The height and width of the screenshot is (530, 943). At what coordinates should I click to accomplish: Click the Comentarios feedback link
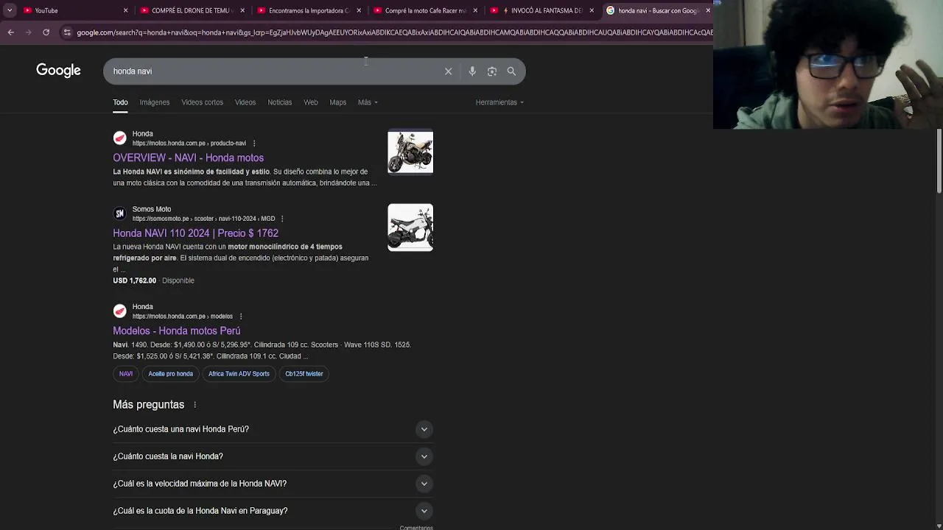tap(416, 527)
